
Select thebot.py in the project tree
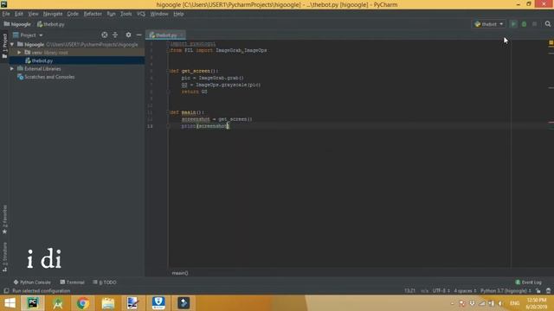click(x=42, y=60)
